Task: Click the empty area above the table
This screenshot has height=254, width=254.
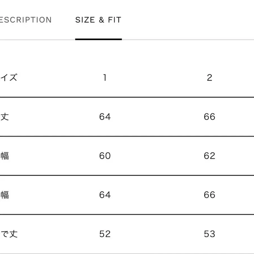Action: coord(127,54)
